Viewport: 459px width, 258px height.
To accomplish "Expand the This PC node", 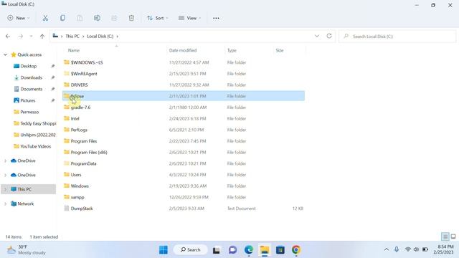I will (5, 189).
